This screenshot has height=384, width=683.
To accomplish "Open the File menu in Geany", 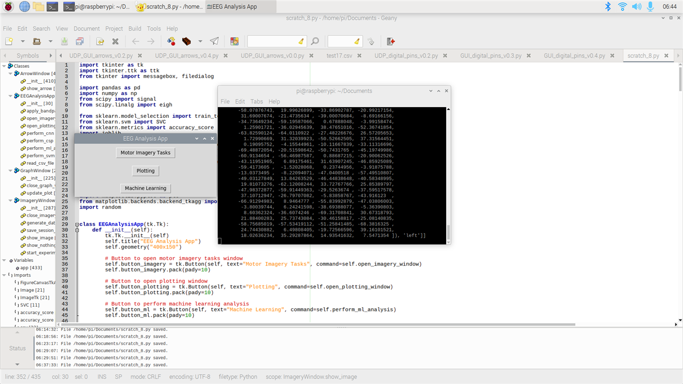I will coord(7,29).
